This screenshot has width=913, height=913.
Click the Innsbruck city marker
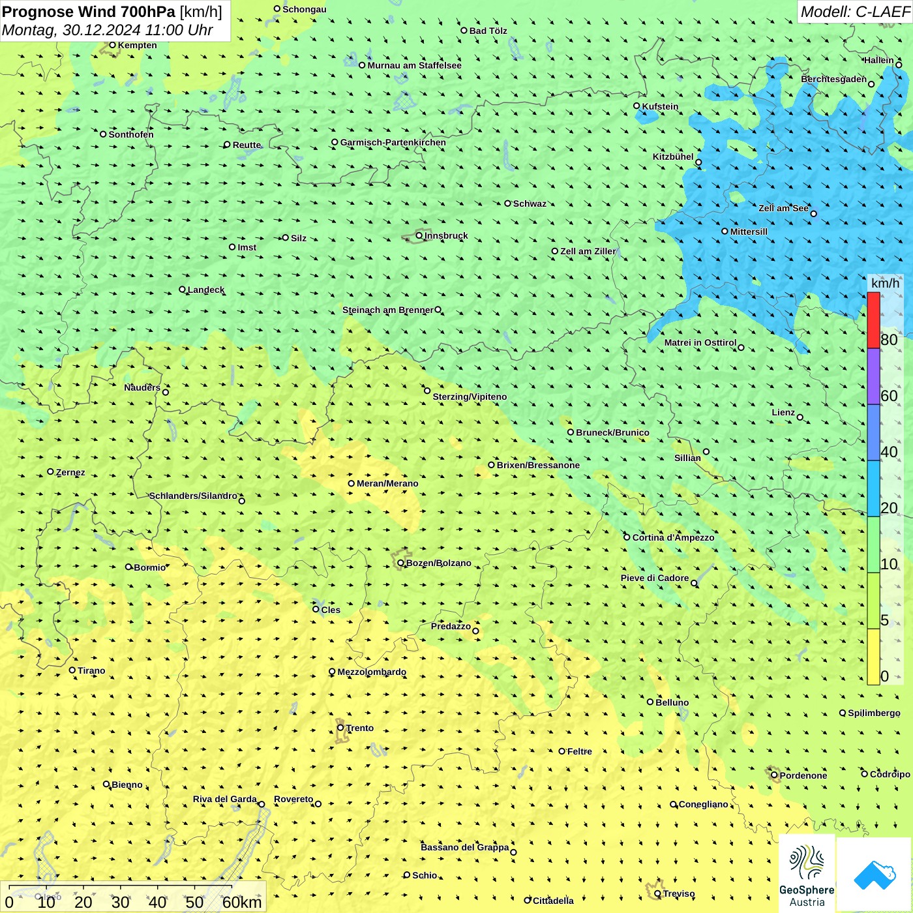click(x=419, y=235)
